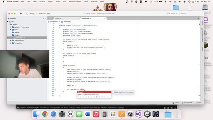Image resolution: width=213 pixels, height=120 pixels.
Task: Open the BuyPanel() member breadcrumb
Action: tap(66, 22)
